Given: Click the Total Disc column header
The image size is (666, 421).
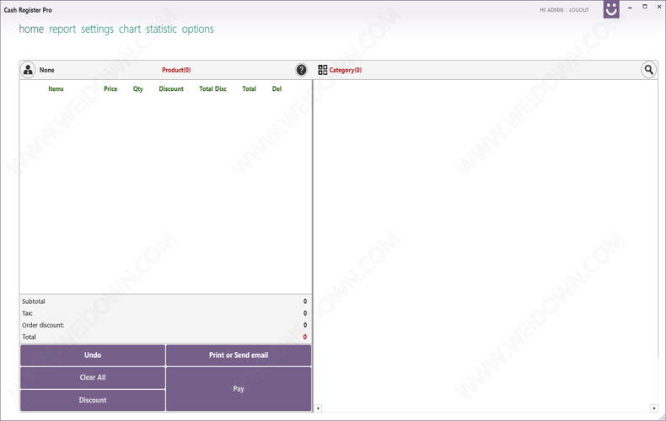Looking at the screenshot, I should (212, 88).
